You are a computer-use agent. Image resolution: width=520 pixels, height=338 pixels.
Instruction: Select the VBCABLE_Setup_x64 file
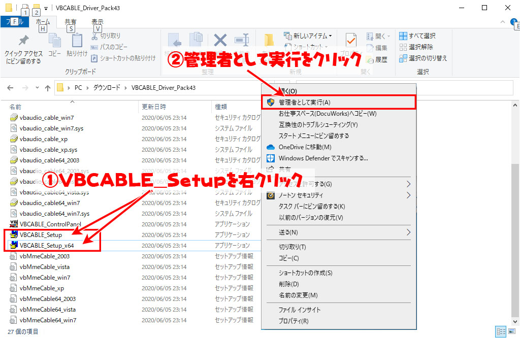pyautogui.click(x=47, y=246)
